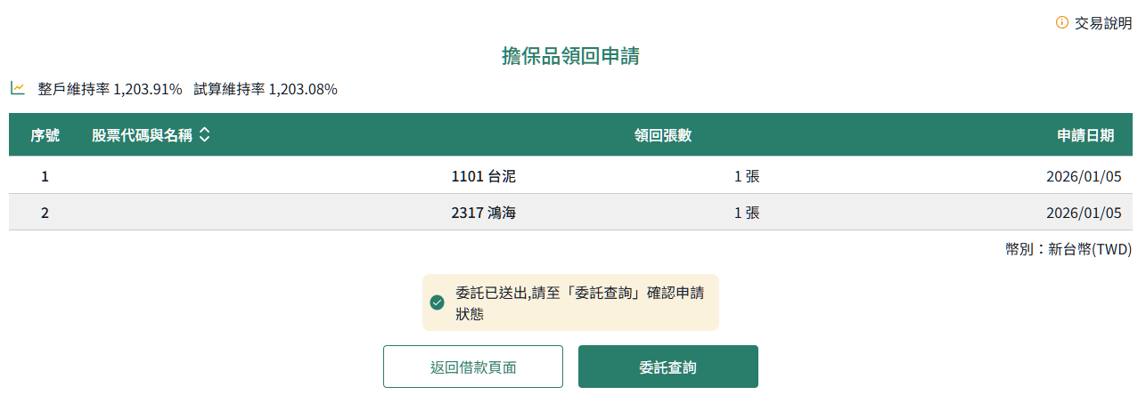Image resolution: width=1146 pixels, height=395 pixels.
Task: Open the 交易說明 link
Action: click(1103, 23)
